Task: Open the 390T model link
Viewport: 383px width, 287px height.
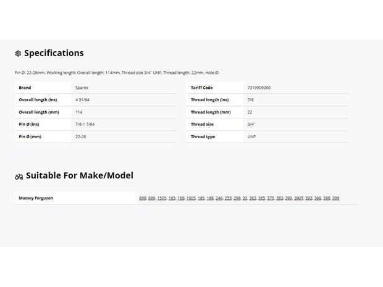Action: (298, 198)
